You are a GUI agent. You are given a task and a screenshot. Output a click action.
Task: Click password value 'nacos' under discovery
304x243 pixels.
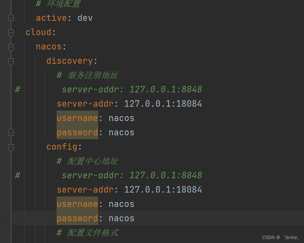click(122, 133)
